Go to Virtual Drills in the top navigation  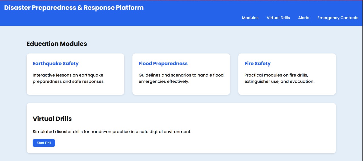point(278,18)
